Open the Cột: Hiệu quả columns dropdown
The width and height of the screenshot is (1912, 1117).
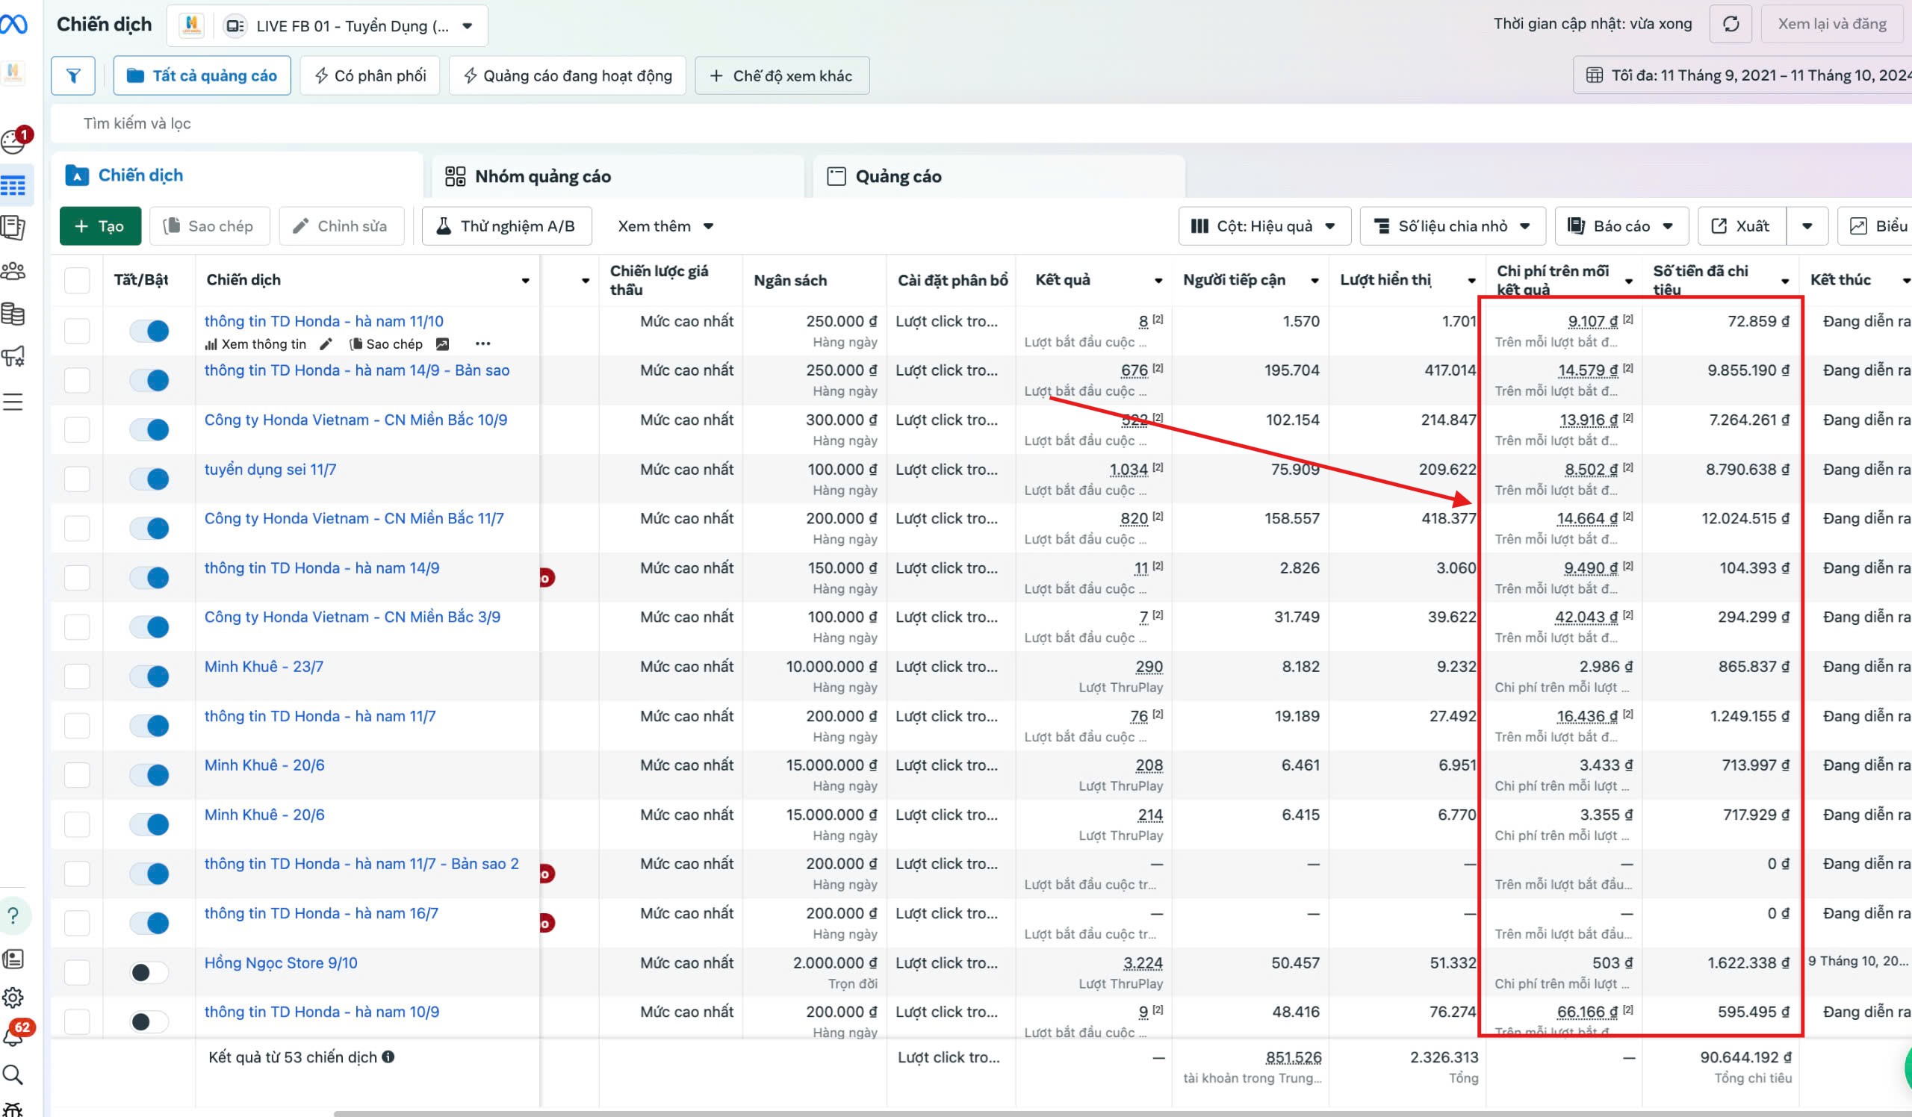click(x=1264, y=226)
